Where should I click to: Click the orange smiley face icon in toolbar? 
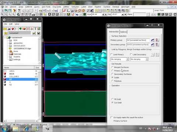(x=83, y=11)
